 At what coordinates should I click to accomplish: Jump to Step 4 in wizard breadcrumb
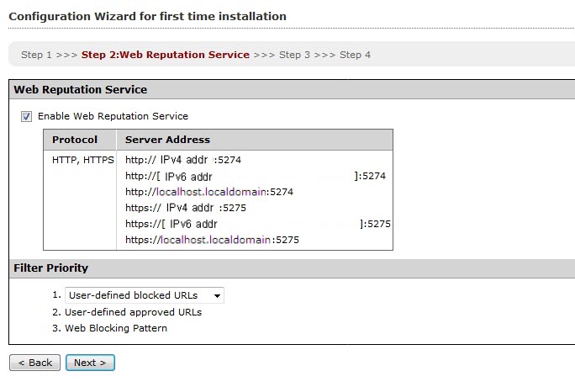tap(355, 55)
